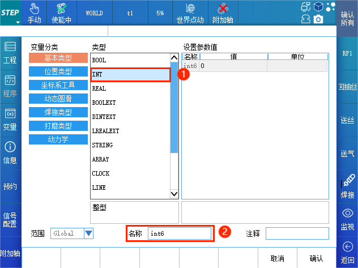Click the type list scroll down arrow
This screenshot has height=268, width=358.
pos(174,194)
